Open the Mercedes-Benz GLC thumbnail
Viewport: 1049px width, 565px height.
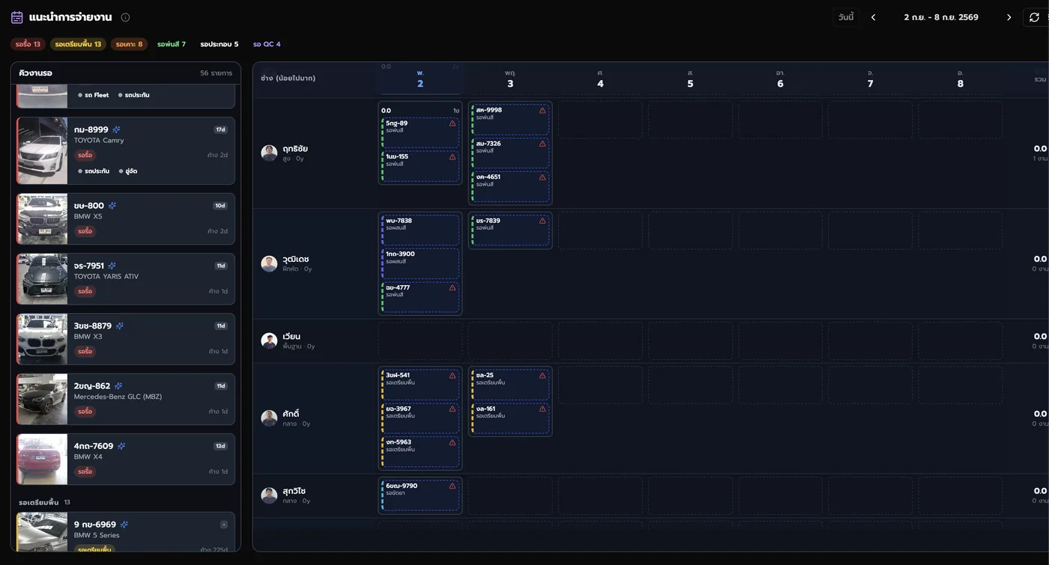point(43,399)
